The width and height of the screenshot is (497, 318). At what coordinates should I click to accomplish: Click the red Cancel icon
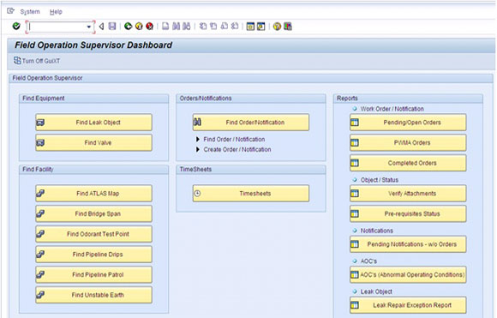pyautogui.click(x=149, y=27)
